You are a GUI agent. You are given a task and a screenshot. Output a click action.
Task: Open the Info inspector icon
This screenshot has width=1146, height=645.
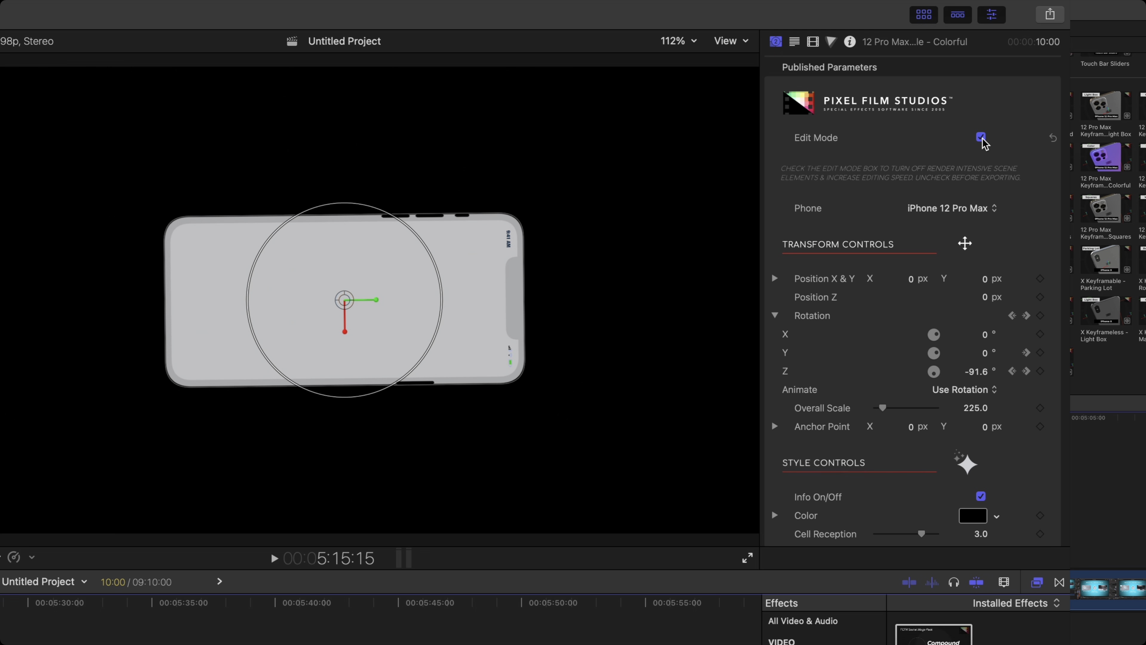850,42
